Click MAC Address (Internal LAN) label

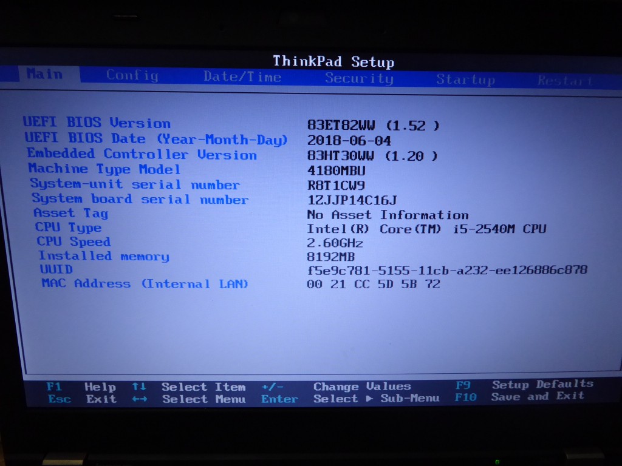[x=145, y=283]
